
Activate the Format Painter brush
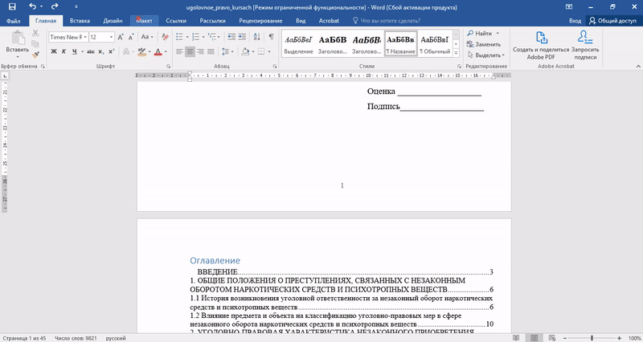click(35, 55)
